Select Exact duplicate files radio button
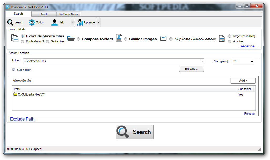The height and width of the screenshot is (160, 270). pos(23,36)
